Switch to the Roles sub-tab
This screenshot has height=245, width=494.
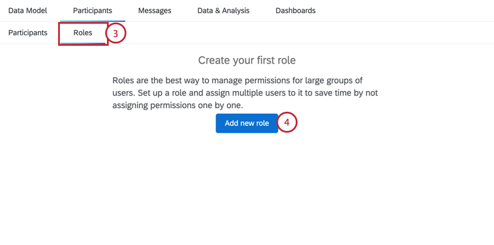pos(83,32)
